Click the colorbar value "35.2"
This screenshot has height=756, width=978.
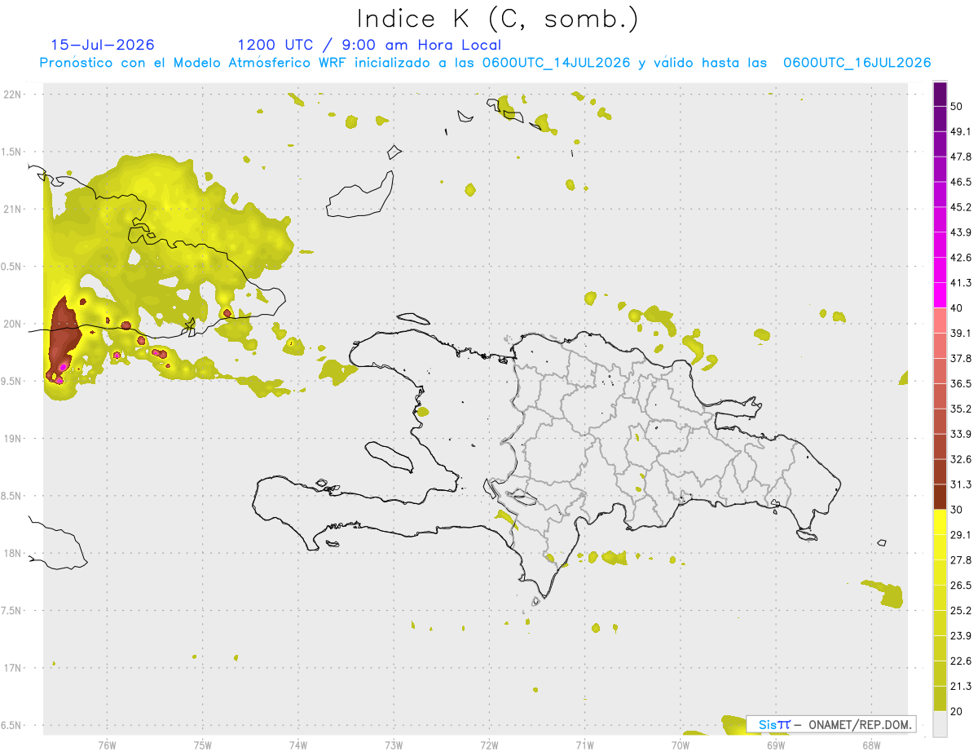(960, 409)
